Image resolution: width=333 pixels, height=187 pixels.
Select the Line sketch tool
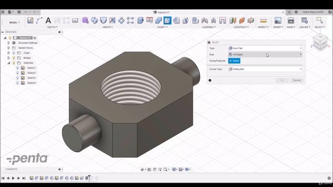40,20
